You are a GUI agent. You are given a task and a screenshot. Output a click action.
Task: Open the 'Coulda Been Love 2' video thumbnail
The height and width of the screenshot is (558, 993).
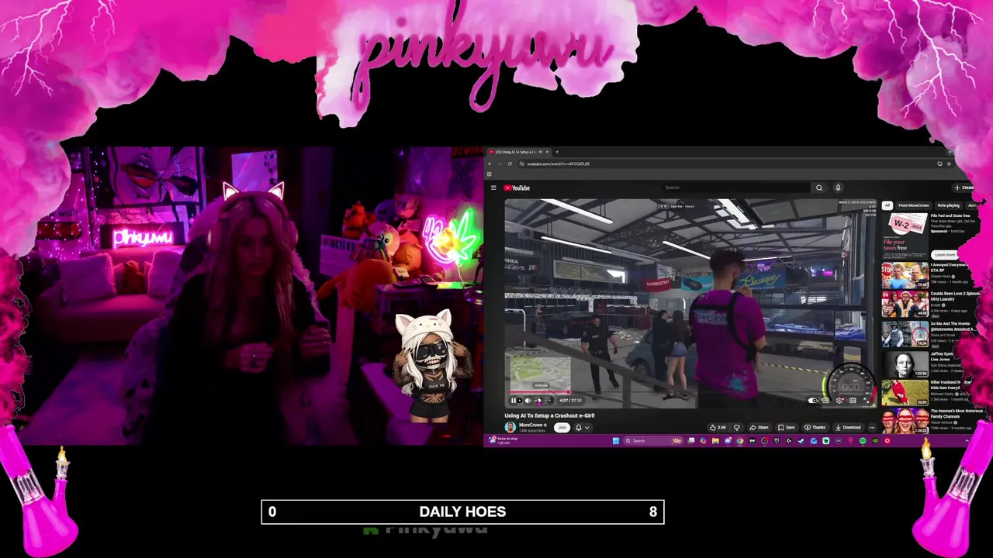pos(905,304)
